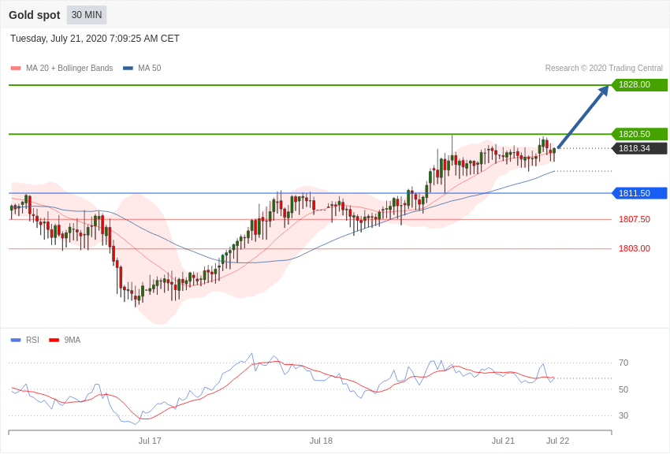The width and height of the screenshot is (670, 454).
Task: Click the Gold spot title
Action: tap(35, 15)
